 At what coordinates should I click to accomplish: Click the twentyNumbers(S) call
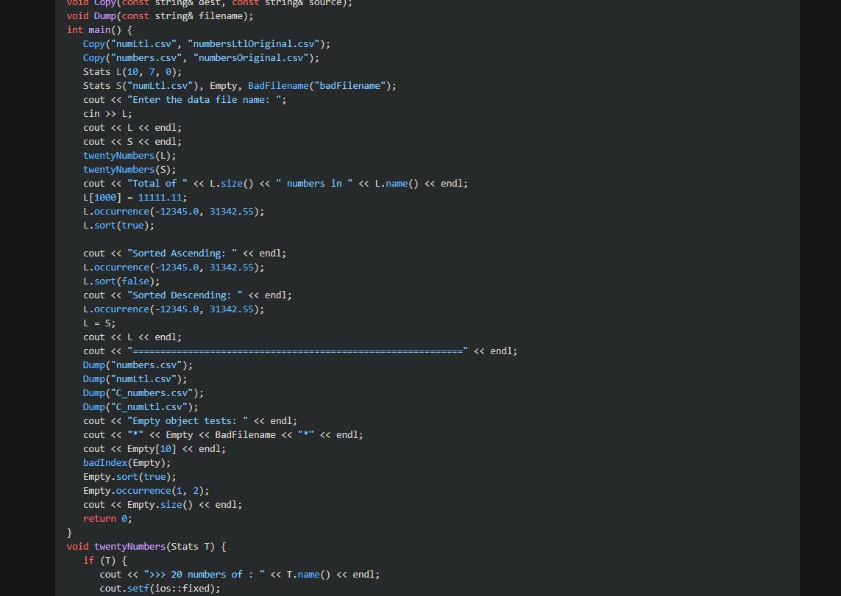pyautogui.click(x=125, y=169)
